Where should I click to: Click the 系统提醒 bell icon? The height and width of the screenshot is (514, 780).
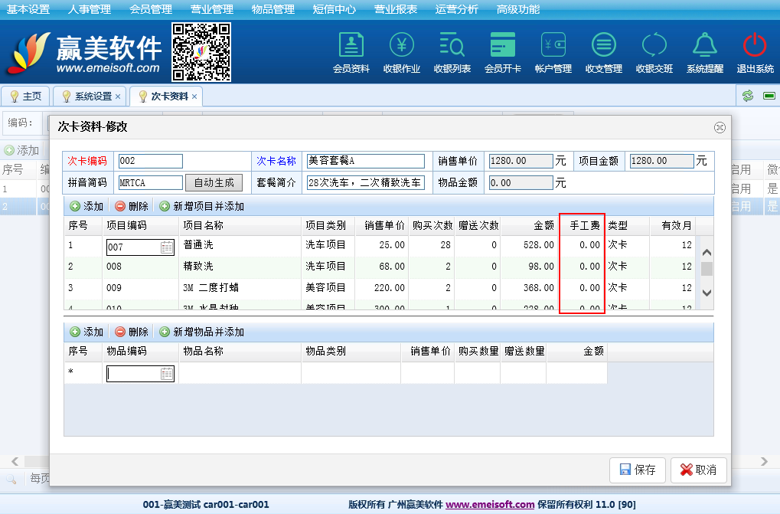click(x=704, y=46)
